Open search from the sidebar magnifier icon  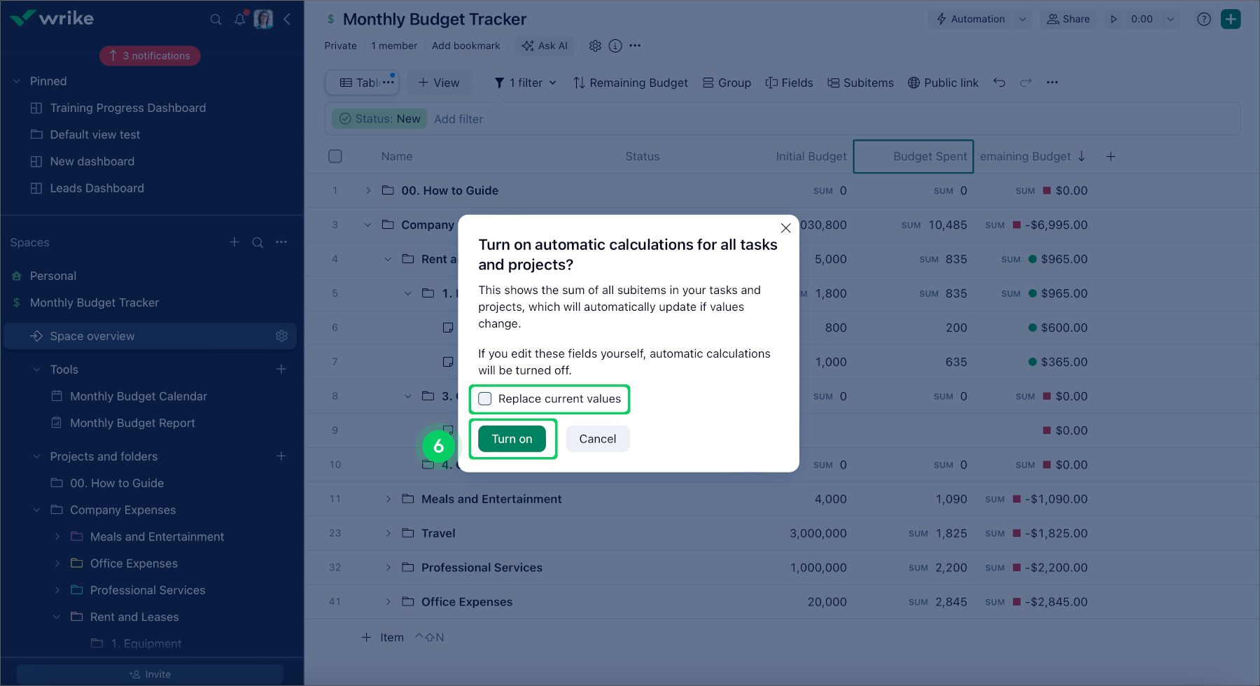216,20
